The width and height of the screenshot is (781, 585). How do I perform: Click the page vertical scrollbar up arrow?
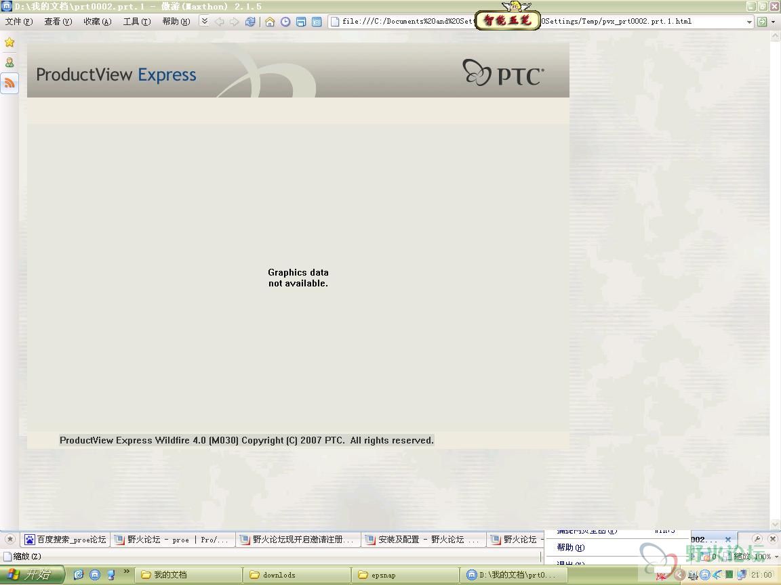pyautogui.click(x=775, y=37)
